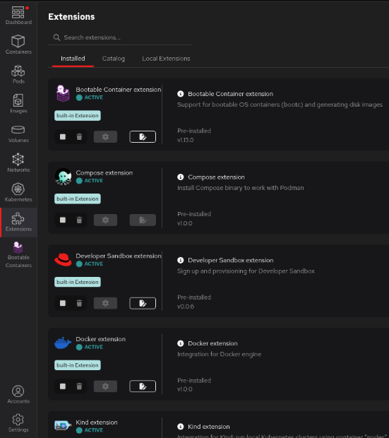Click the Compose extension gear button
This screenshot has width=389, height=438.
coord(105,220)
